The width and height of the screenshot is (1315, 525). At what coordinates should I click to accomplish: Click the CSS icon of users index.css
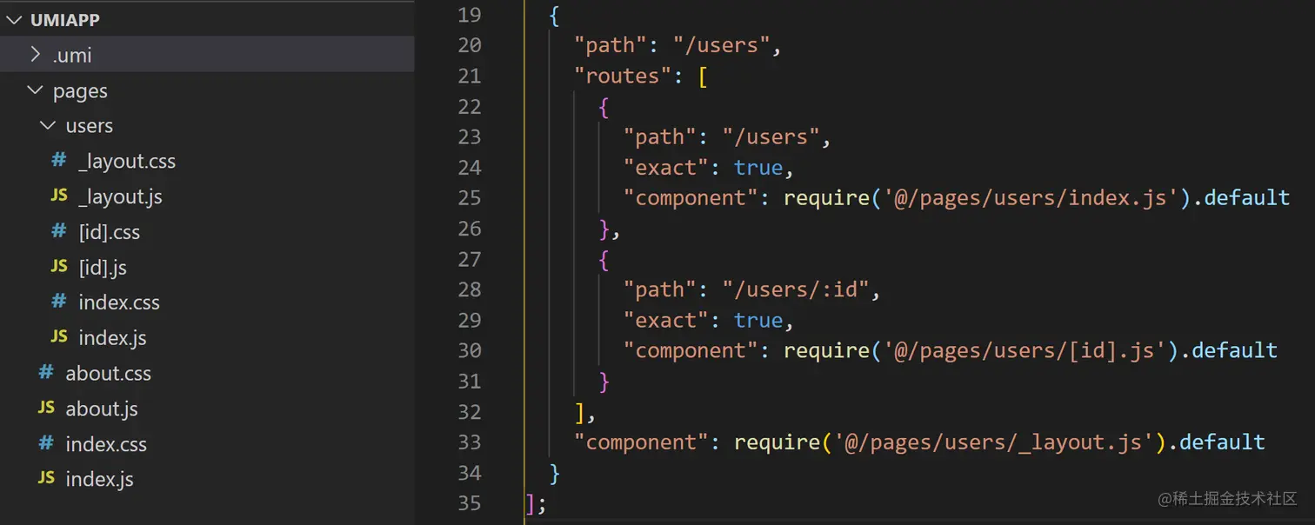tap(59, 302)
